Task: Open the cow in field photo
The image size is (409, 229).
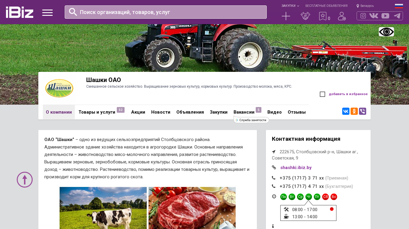Action: click(103, 208)
